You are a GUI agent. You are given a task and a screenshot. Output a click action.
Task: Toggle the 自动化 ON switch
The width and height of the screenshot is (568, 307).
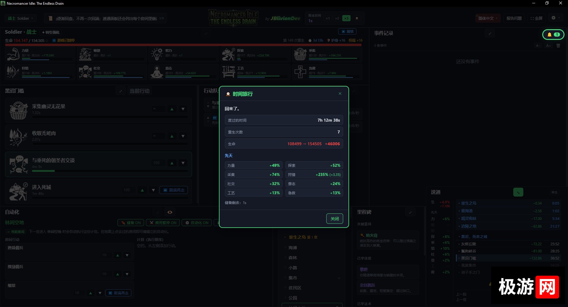[197, 223]
